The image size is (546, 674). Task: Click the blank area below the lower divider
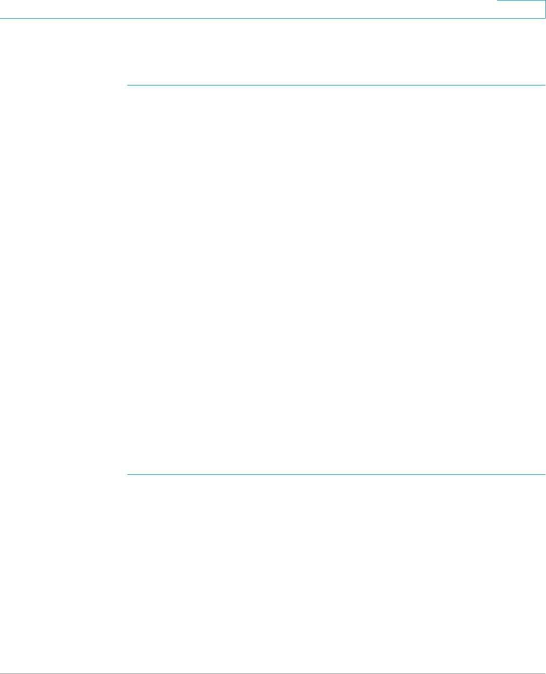(x=336, y=574)
